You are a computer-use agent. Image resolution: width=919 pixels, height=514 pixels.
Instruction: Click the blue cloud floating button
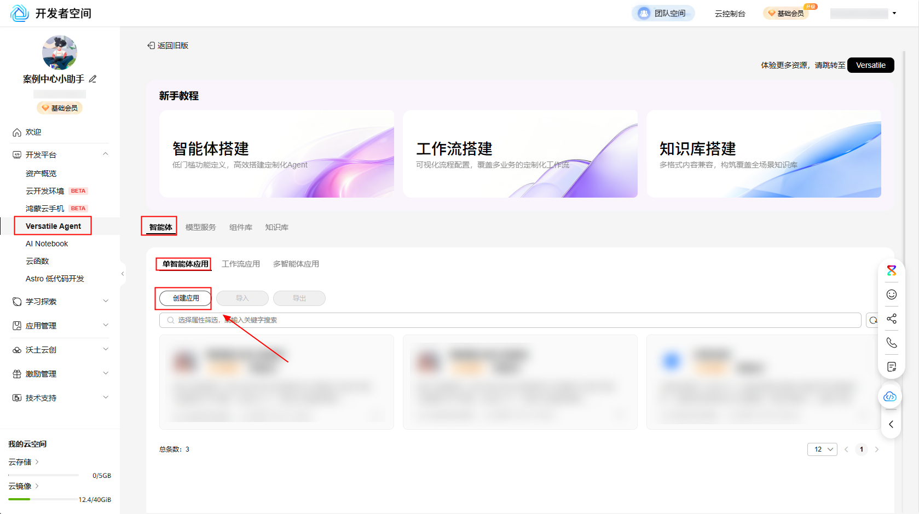[x=890, y=396]
